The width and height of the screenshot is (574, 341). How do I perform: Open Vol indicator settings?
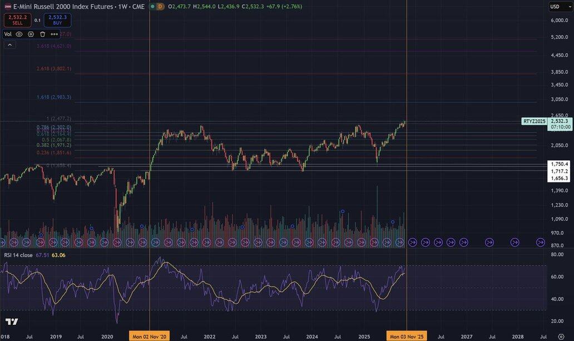(x=31, y=34)
